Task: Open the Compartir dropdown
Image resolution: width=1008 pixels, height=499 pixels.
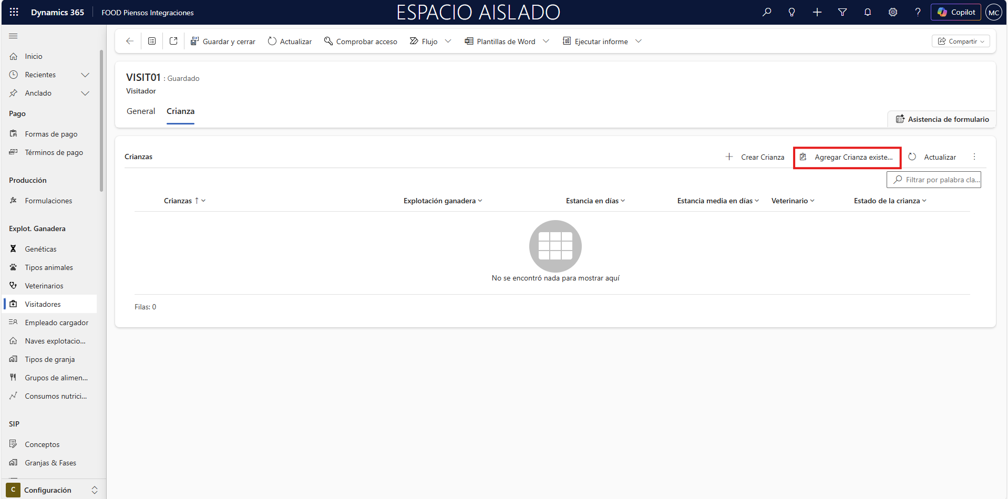Action: point(961,41)
